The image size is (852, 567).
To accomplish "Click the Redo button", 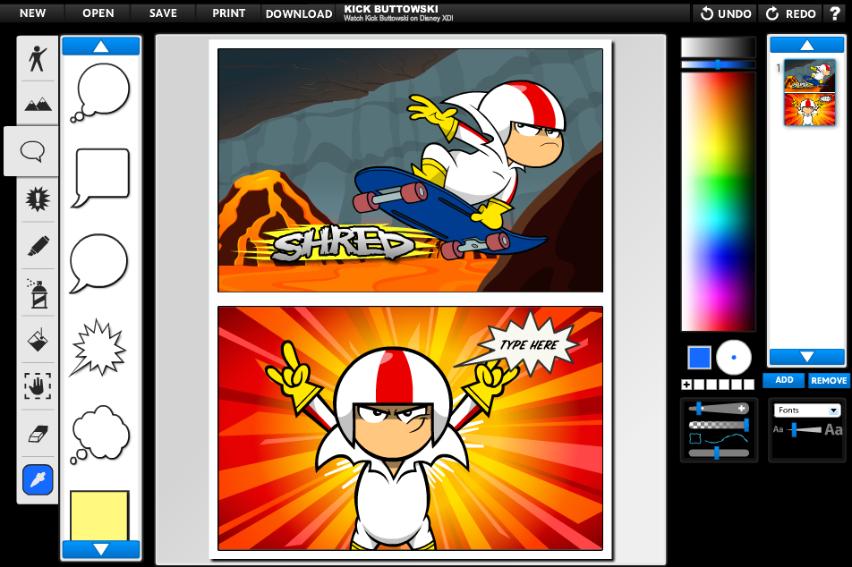I will click(790, 13).
